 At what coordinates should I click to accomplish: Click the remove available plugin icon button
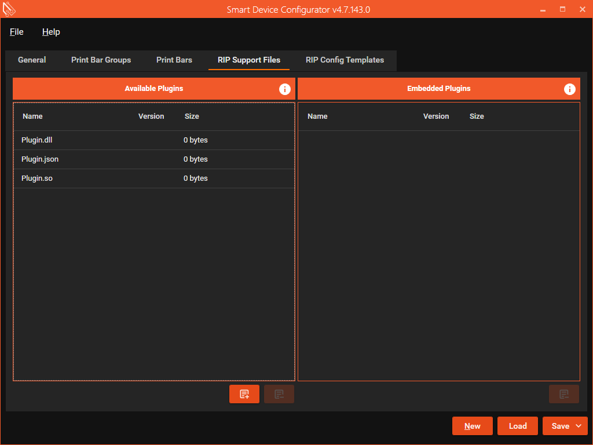pos(279,394)
